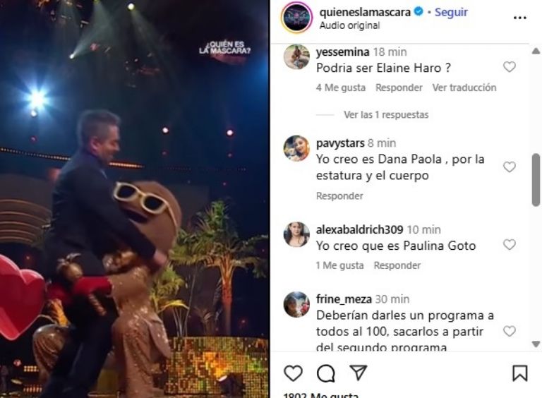The image size is (542, 398).
Task: Click "Ver traducción" on yessemina's comment
Action: (x=464, y=88)
